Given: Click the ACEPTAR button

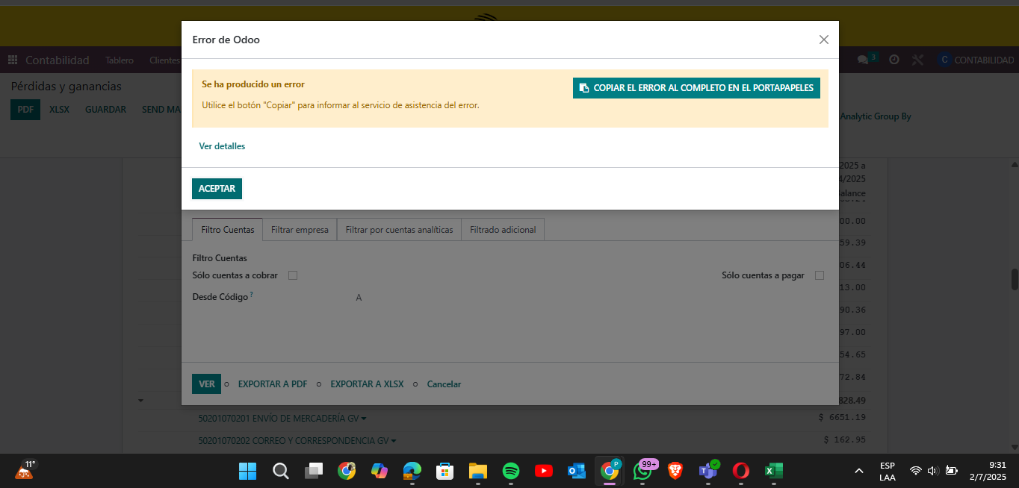Looking at the screenshot, I should tap(217, 189).
